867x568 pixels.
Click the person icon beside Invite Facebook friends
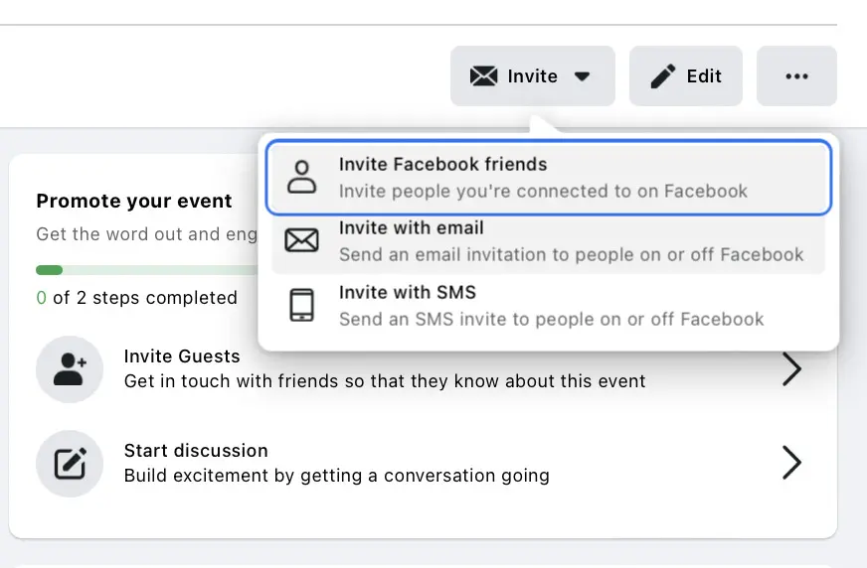(x=302, y=177)
